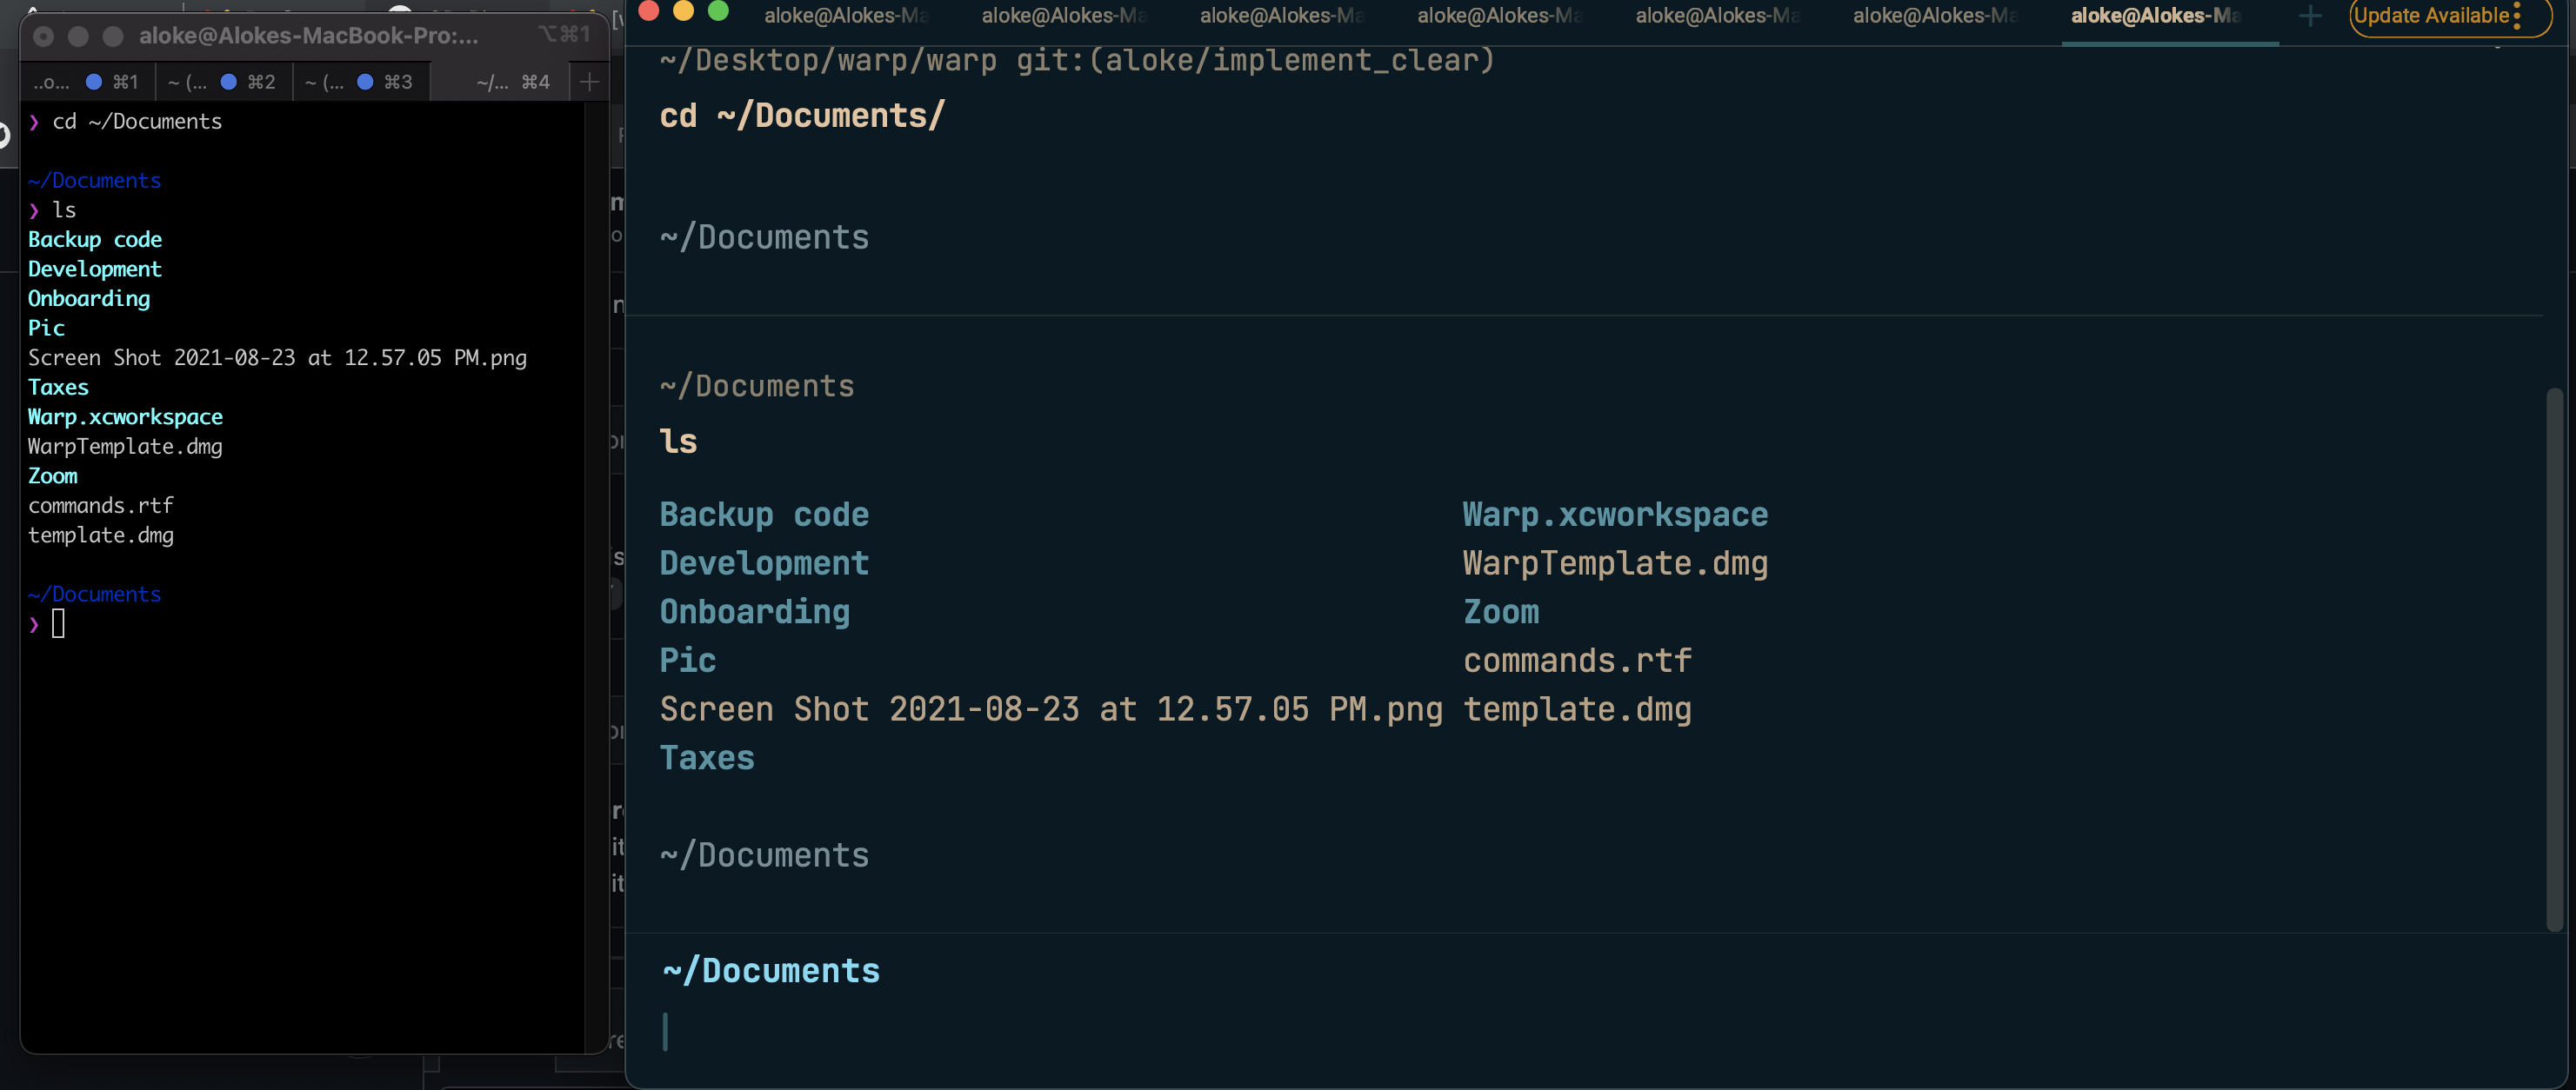Open the three-dot menu beside Update Available

coord(2519,16)
